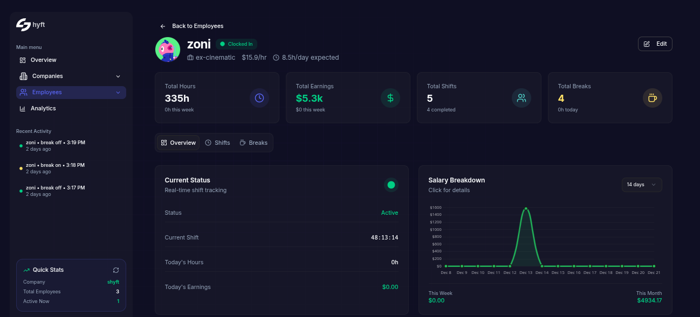Screen dimensions: 700x317
Task: Click the 4 completed shifts text
Action: click(x=441, y=110)
